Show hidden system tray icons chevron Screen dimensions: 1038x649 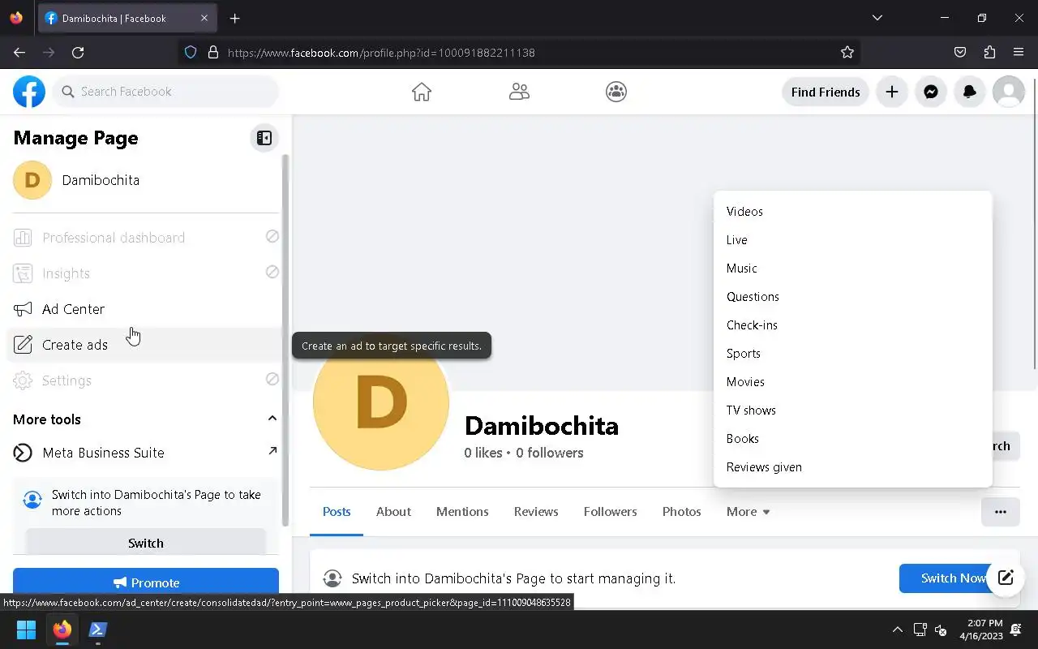[x=897, y=630]
